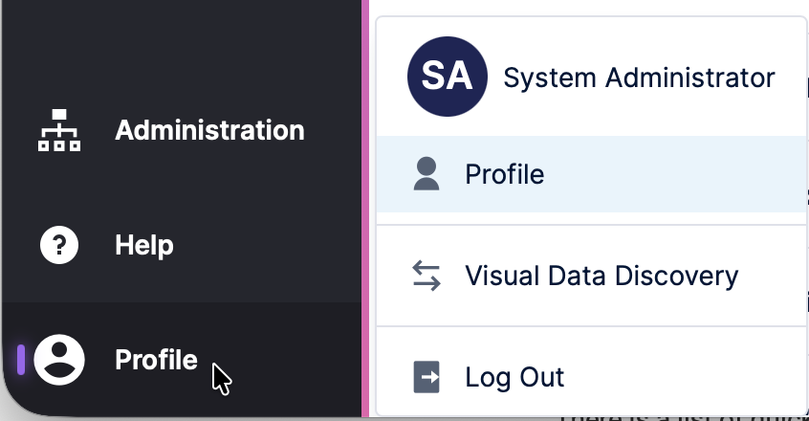Click empty dark sidebar area above Administration
The height and width of the screenshot is (421, 809).
click(182, 48)
